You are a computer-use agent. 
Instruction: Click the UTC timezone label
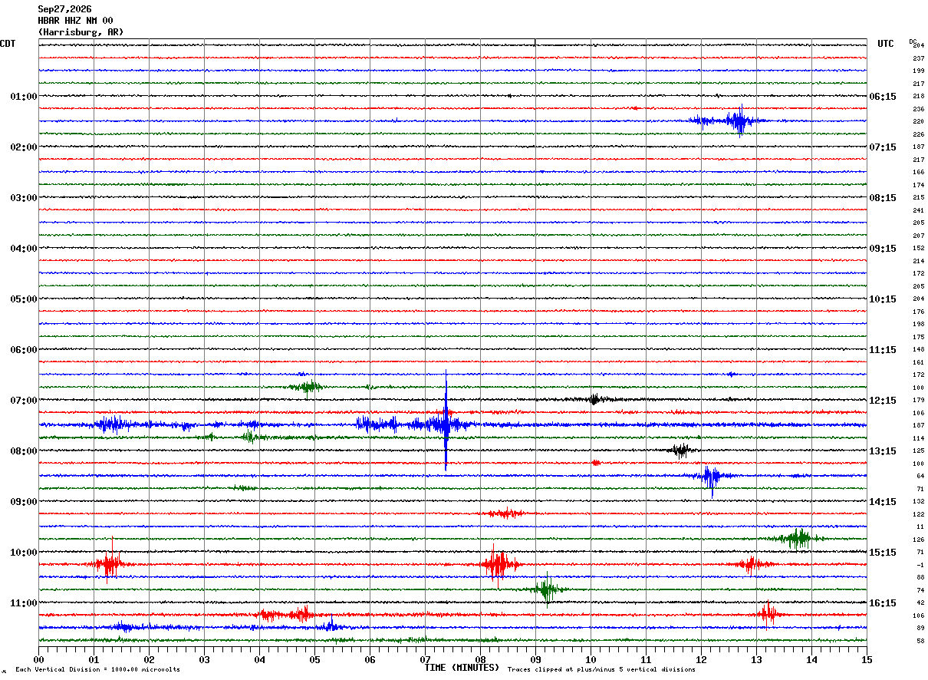(x=886, y=44)
